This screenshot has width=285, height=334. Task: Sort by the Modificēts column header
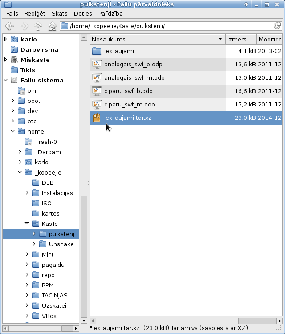[270, 39]
